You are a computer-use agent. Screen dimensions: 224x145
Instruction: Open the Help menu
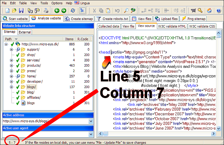(69, 3)
